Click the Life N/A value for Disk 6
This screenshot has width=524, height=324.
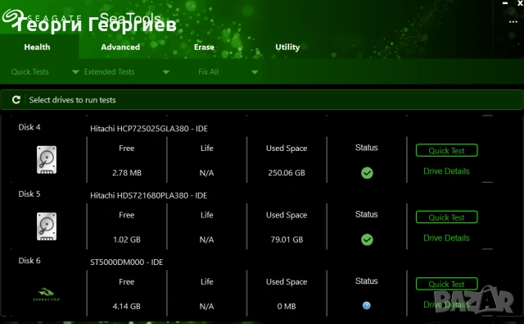tap(206, 306)
